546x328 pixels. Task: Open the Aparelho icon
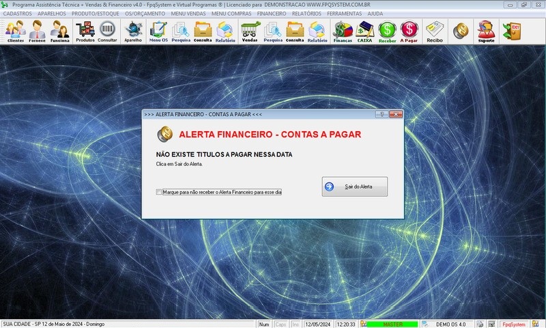click(133, 31)
